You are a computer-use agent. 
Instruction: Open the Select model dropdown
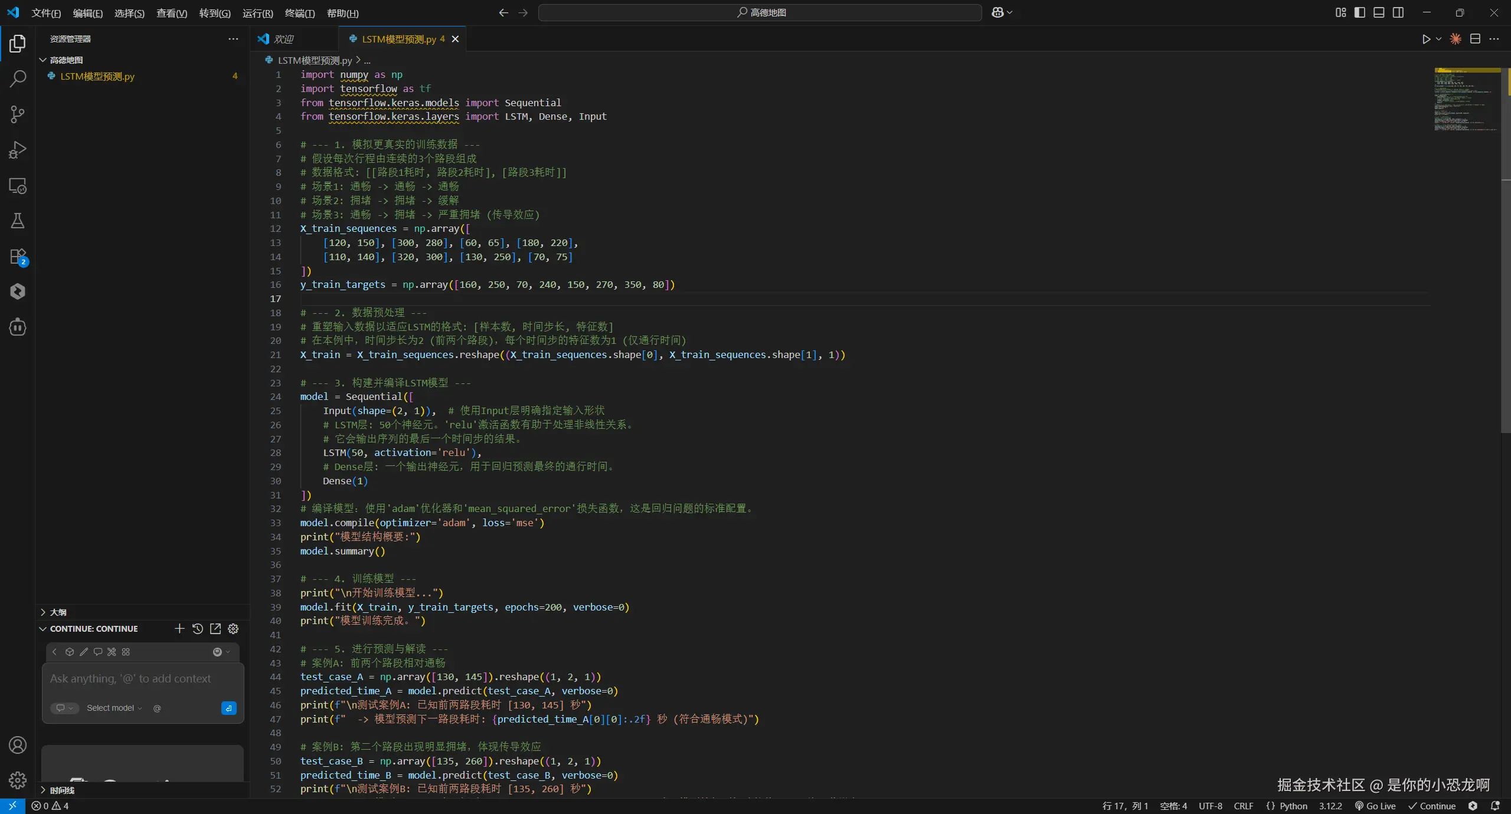pyautogui.click(x=114, y=708)
